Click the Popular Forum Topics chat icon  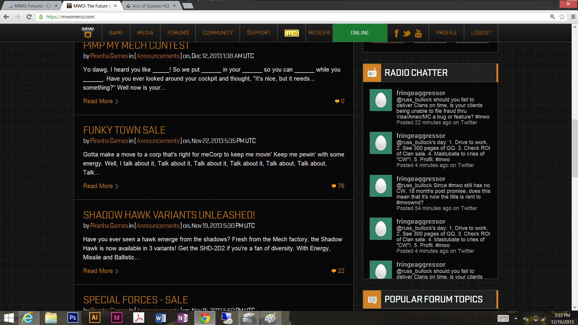click(x=372, y=299)
